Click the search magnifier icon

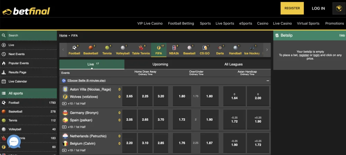click(3, 35)
